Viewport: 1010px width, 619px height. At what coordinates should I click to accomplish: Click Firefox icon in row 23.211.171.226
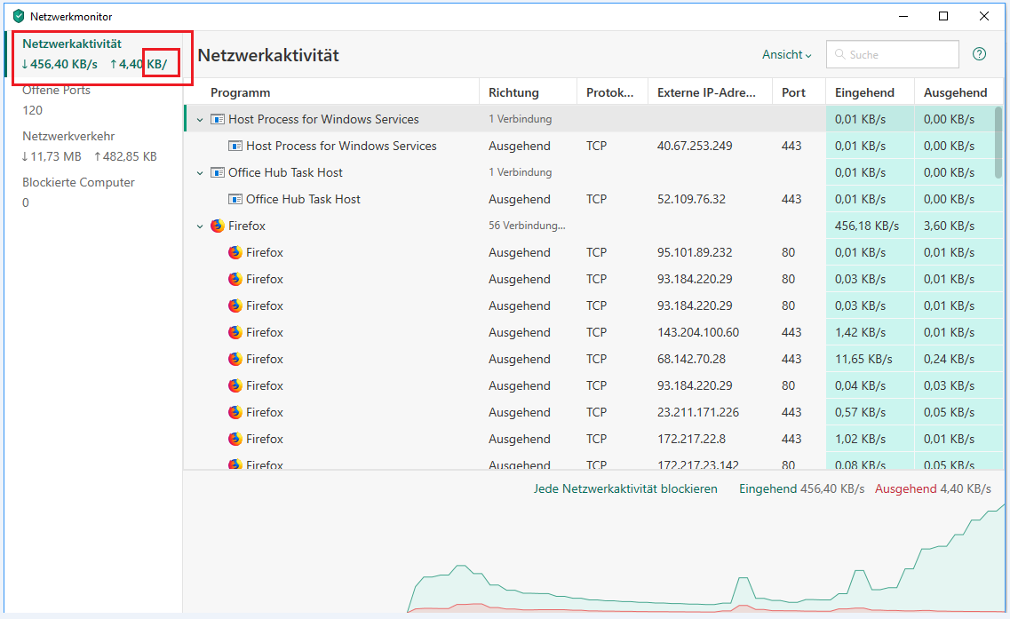(235, 412)
